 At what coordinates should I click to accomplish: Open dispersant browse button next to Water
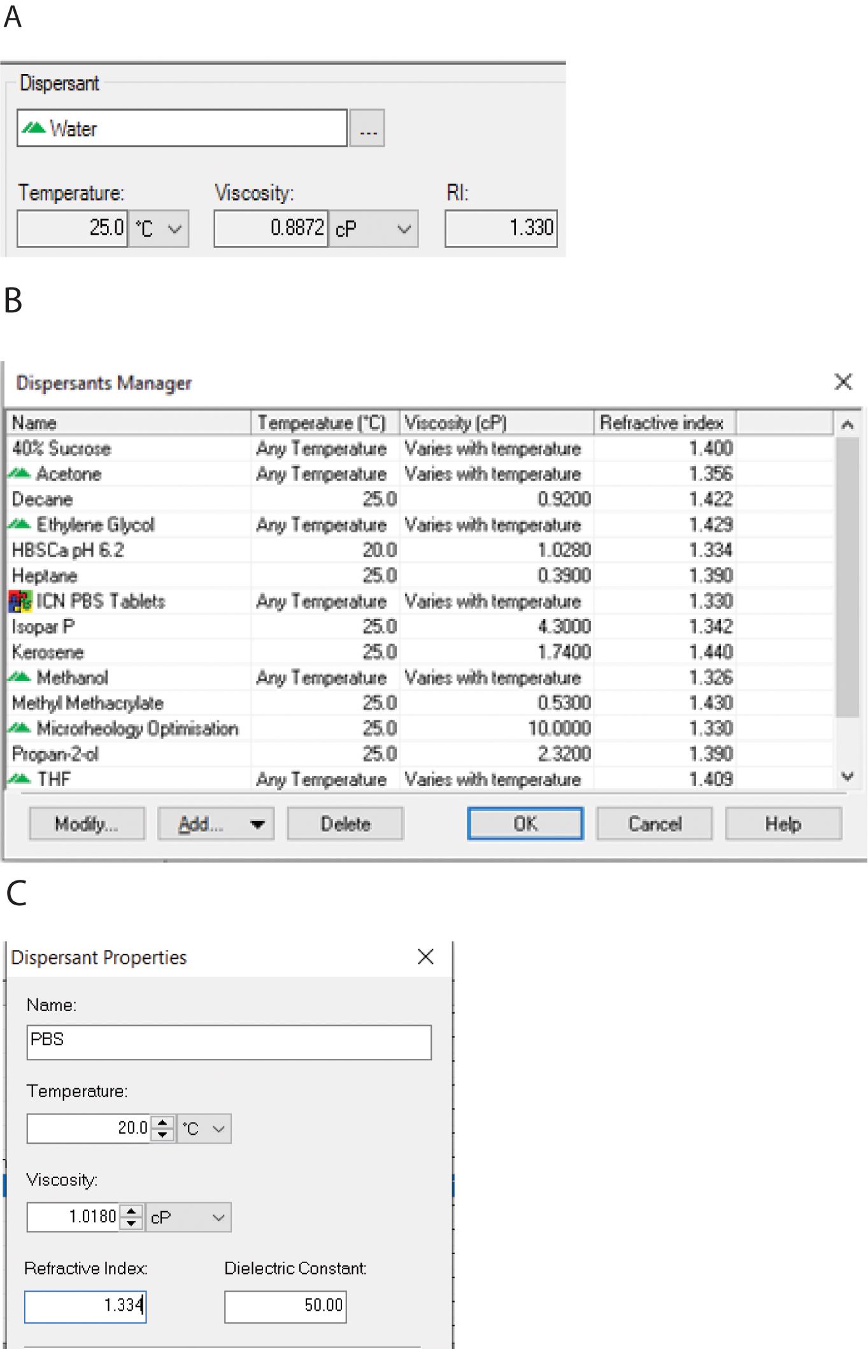[367, 128]
